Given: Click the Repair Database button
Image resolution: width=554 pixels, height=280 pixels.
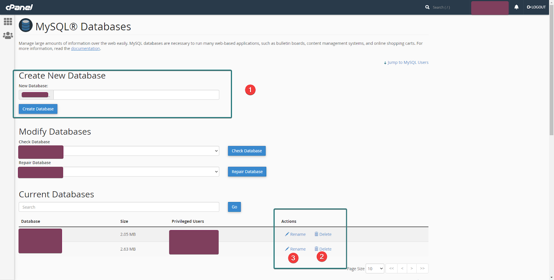Looking at the screenshot, I should pos(247,172).
